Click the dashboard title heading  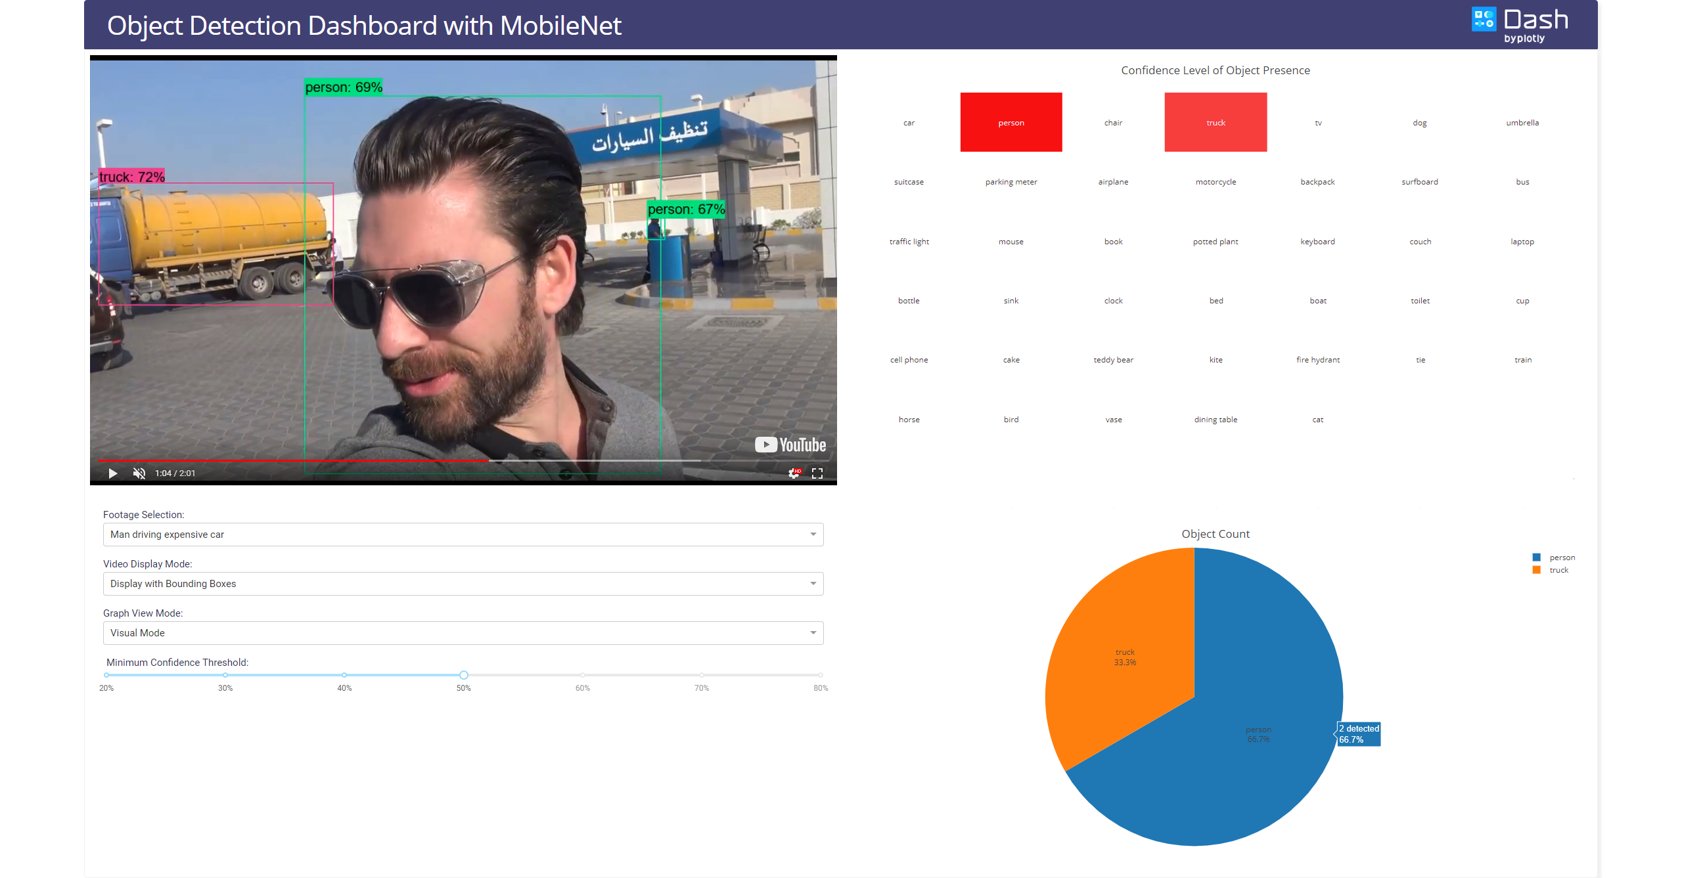(x=364, y=26)
